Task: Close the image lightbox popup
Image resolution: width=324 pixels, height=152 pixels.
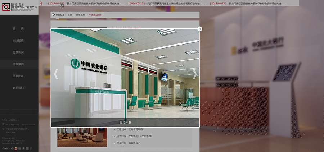Action: [x=199, y=29]
